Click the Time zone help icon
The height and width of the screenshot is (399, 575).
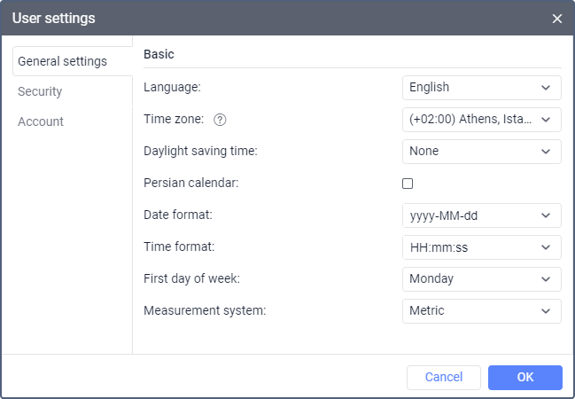click(x=221, y=120)
